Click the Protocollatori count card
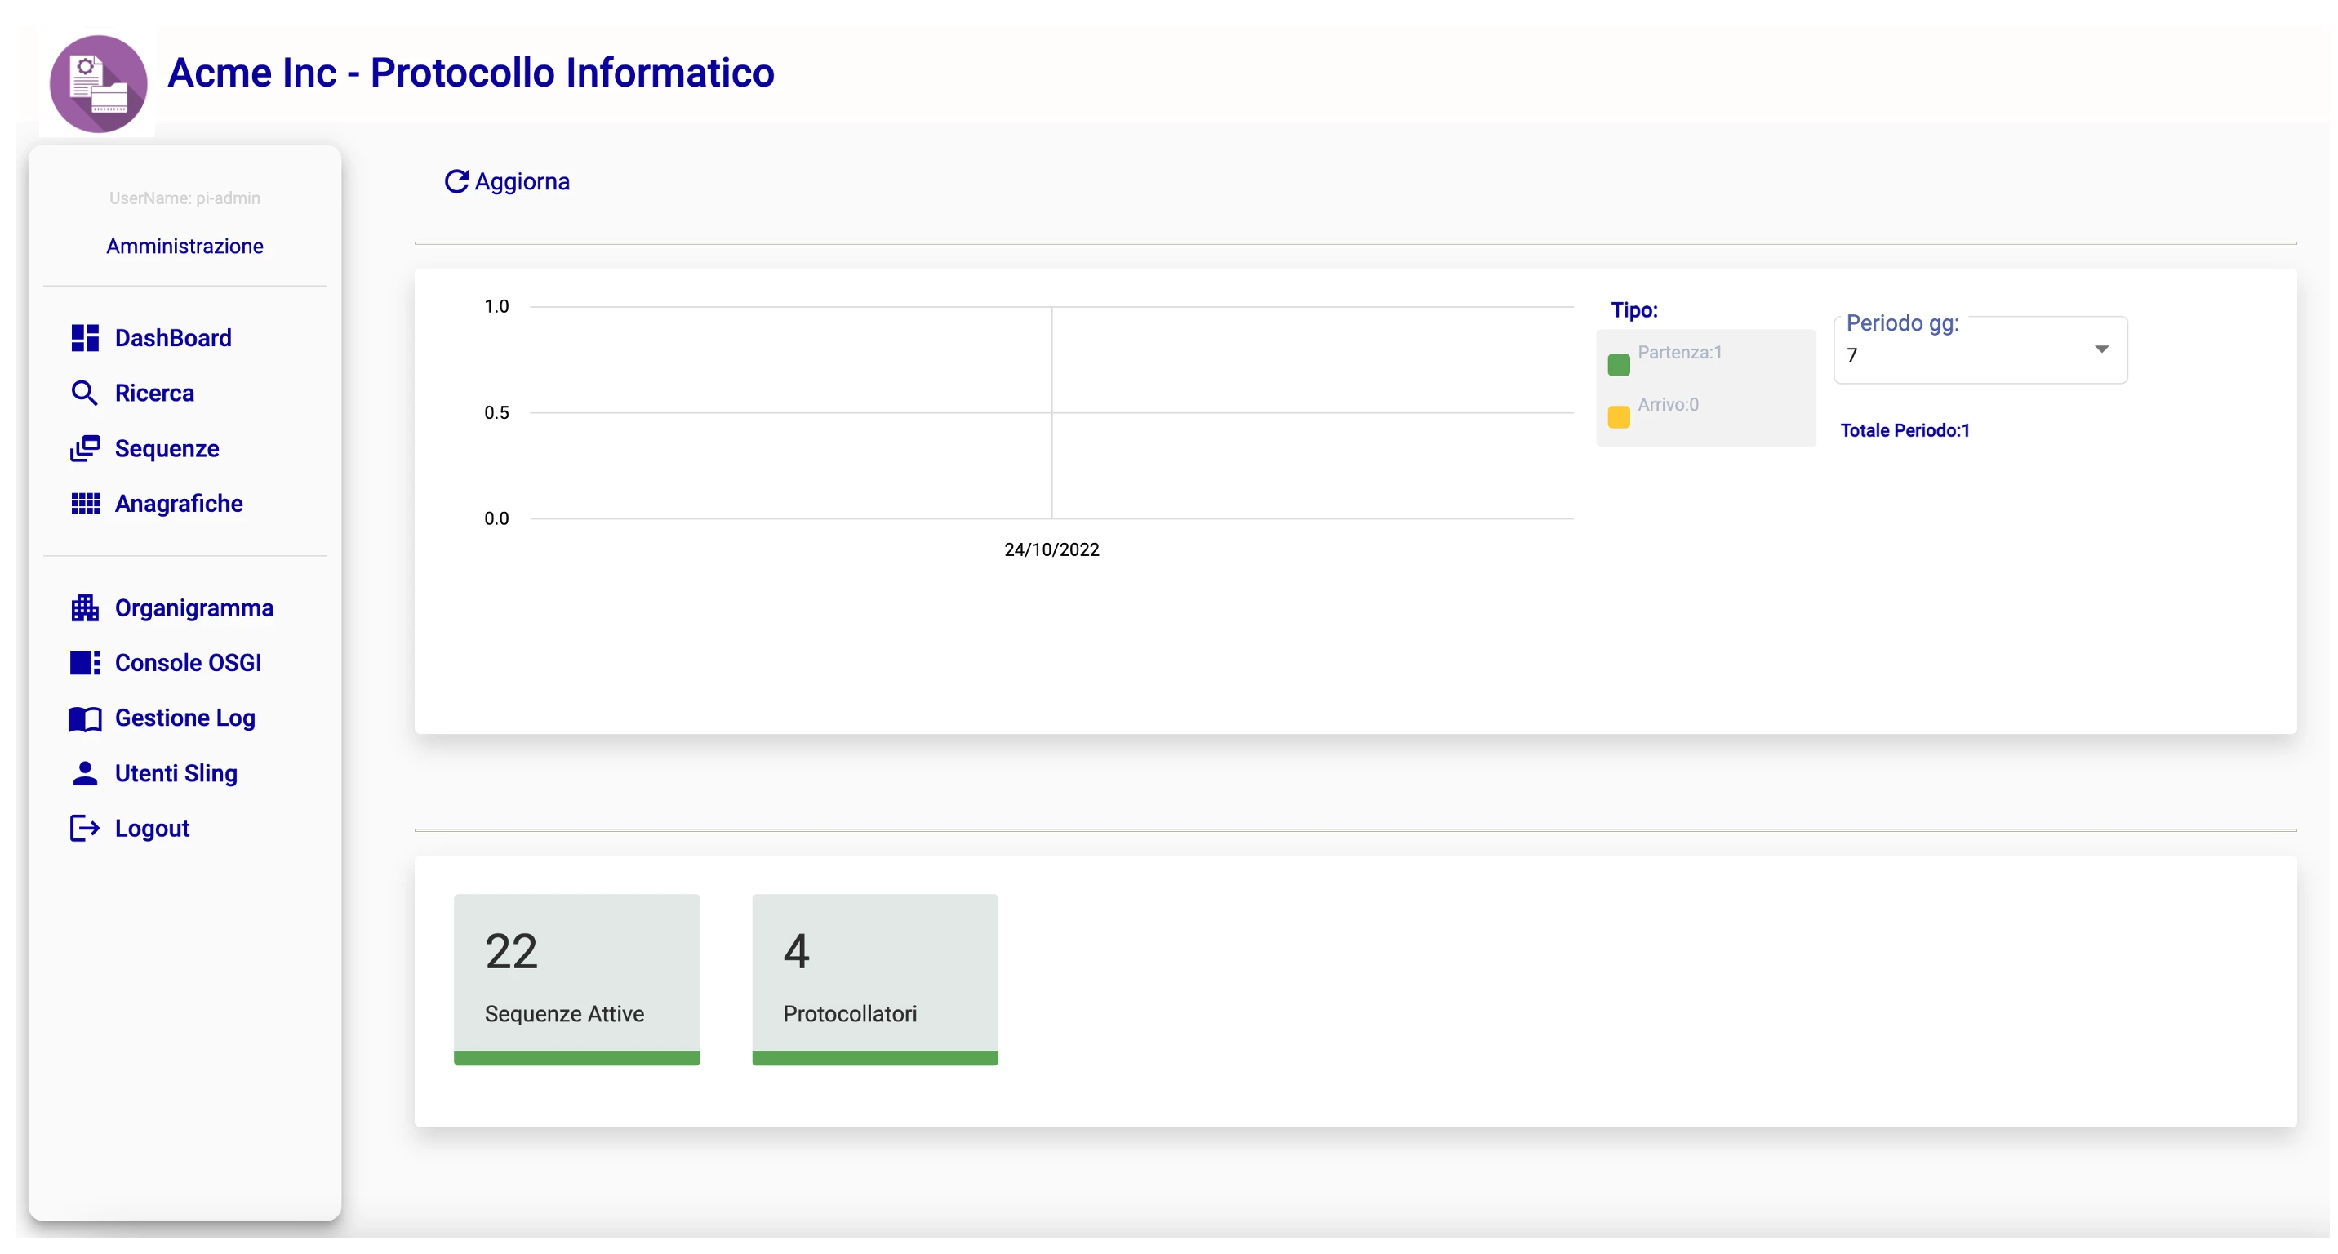 (874, 978)
